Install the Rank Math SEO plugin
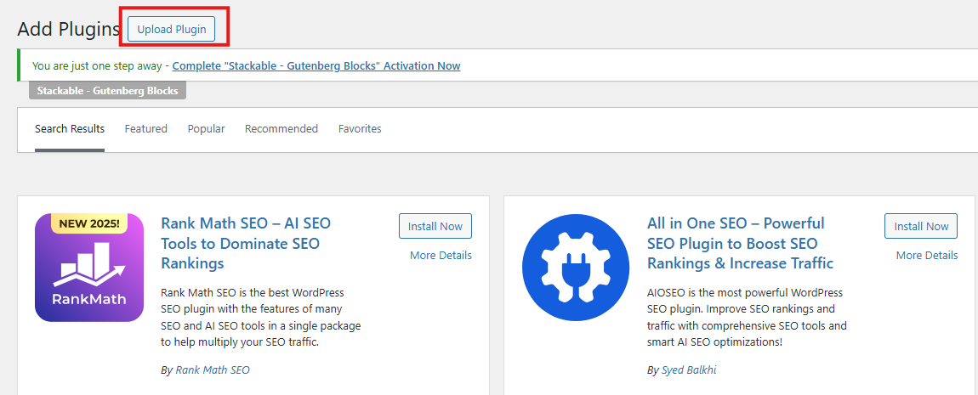Image resolution: width=978 pixels, height=395 pixels. coord(435,226)
